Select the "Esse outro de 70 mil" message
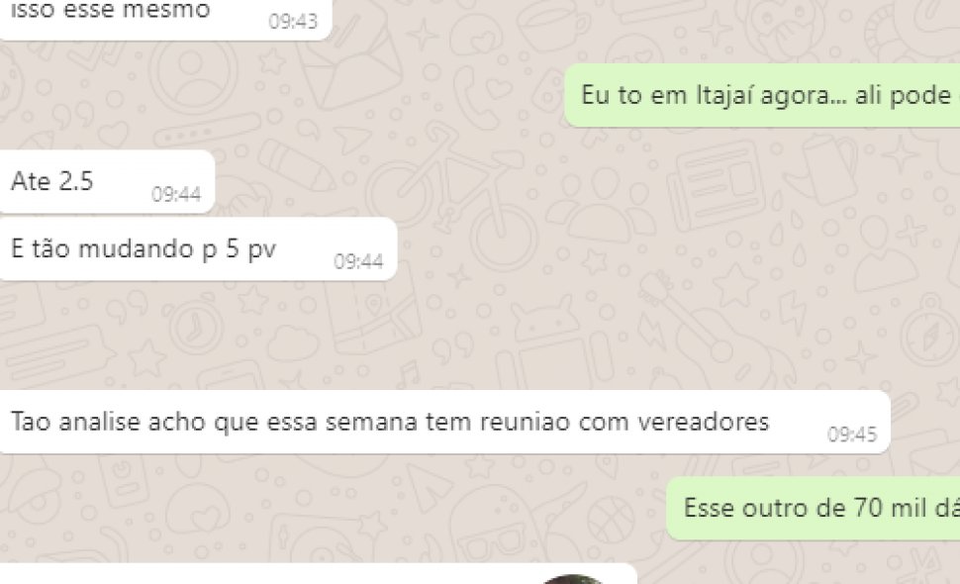This screenshot has width=960, height=584. click(x=814, y=509)
